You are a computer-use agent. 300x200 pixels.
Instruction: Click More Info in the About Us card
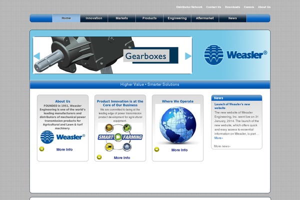point(64,149)
